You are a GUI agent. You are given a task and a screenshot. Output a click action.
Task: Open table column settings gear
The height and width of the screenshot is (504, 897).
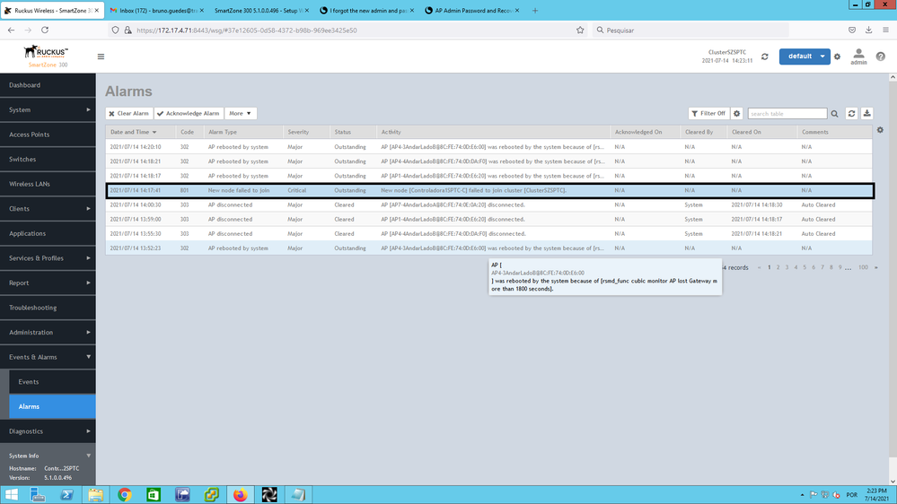click(x=880, y=131)
